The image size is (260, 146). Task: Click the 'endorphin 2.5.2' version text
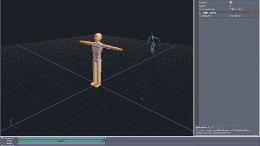204,127
